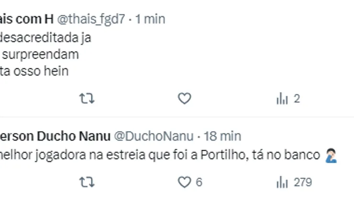Image resolution: width=354 pixels, height=199 pixels.
Task: Click the 2 views count
Action: pyautogui.click(x=297, y=99)
